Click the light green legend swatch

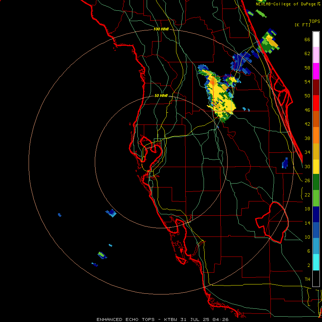coord(316,198)
